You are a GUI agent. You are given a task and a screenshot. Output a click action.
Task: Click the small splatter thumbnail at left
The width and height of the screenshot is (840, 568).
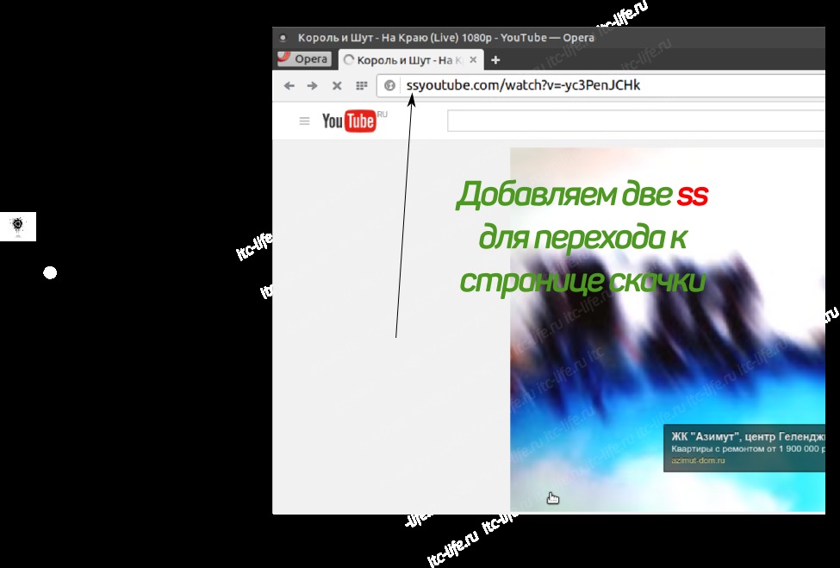pyautogui.click(x=18, y=226)
